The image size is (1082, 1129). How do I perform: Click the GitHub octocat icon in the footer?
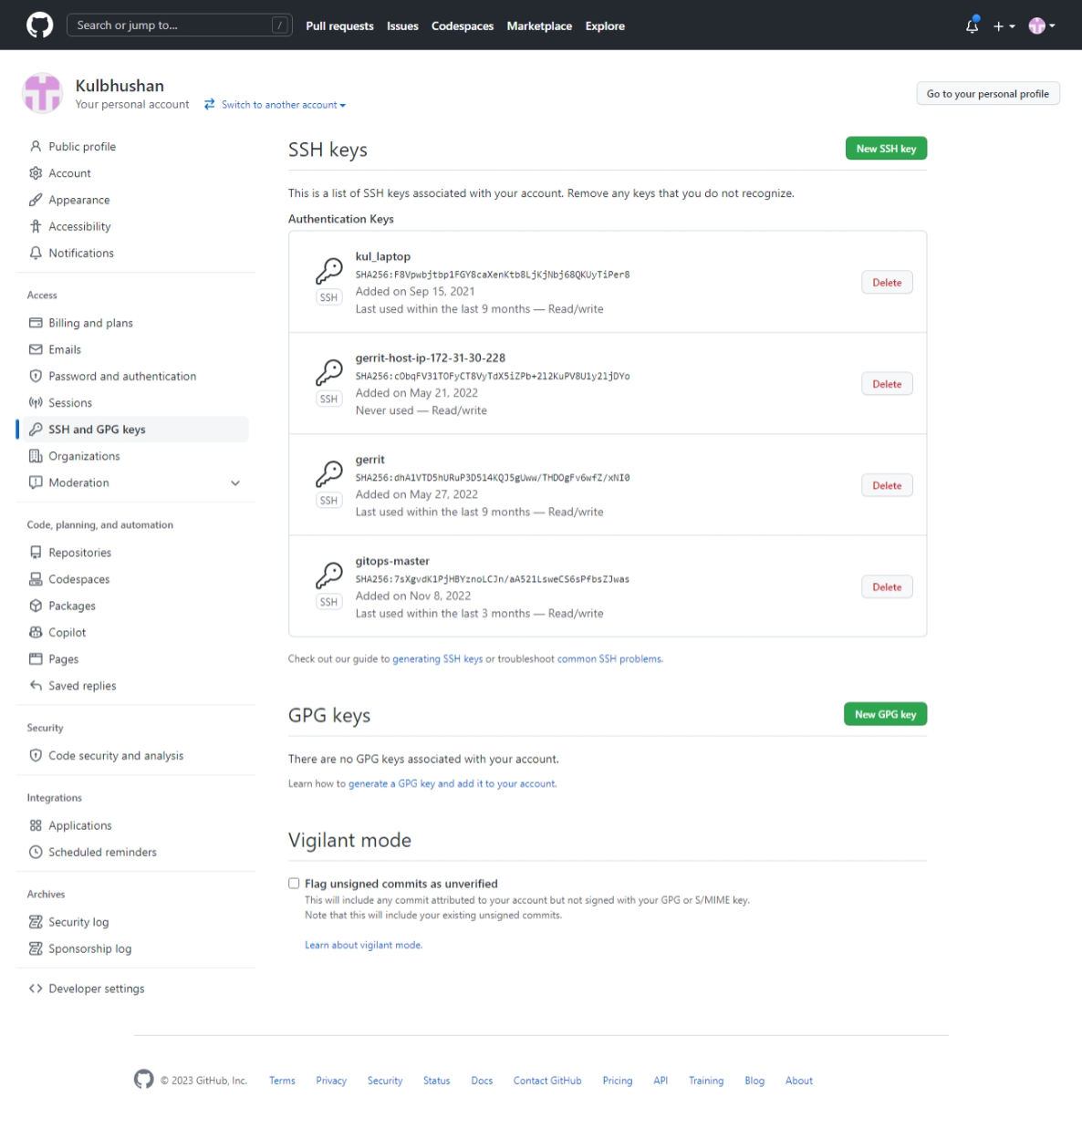click(x=143, y=1079)
